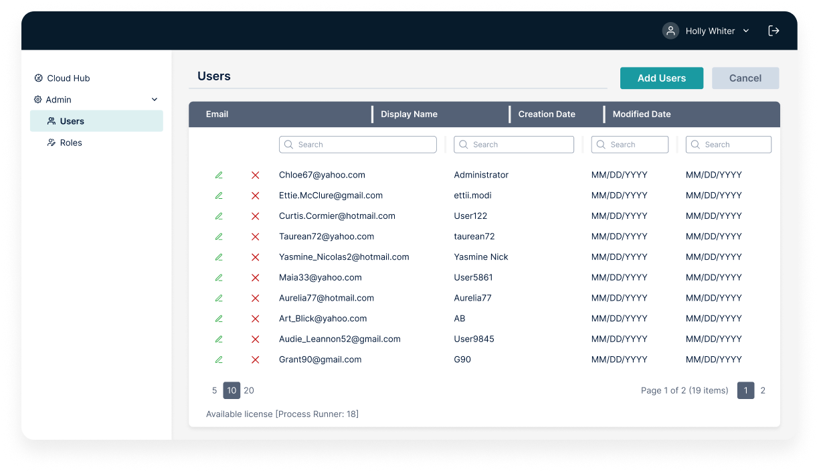Click the Roles icon in the left panel
The image size is (819, 472).
point(51,143)
